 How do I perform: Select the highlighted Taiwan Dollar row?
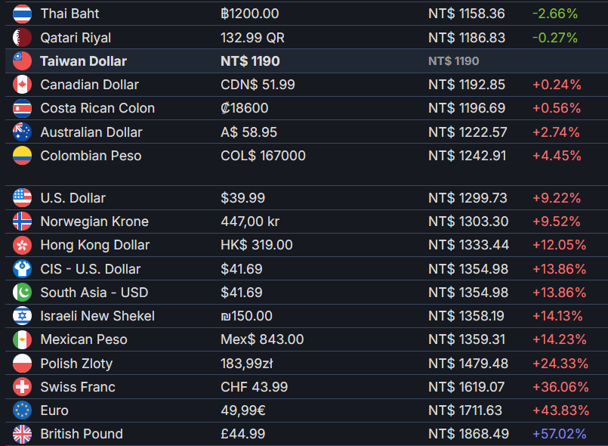307,61
